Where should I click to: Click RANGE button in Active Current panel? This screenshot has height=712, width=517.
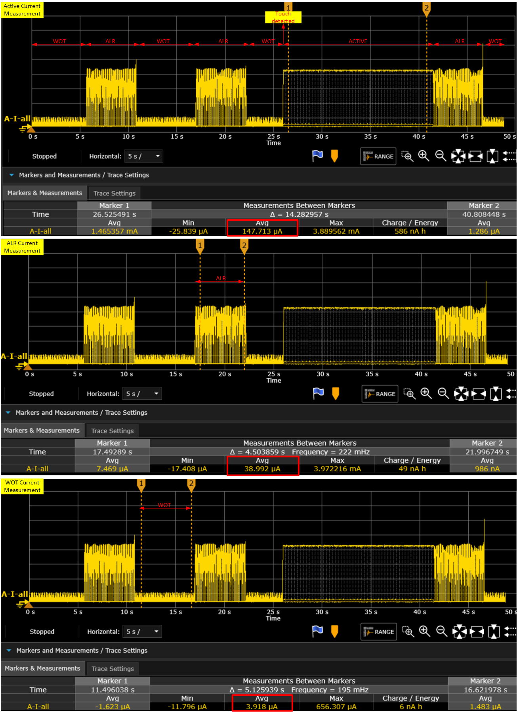(378, 156)
